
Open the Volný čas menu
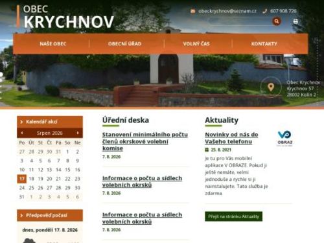click(x=196, y=43)
